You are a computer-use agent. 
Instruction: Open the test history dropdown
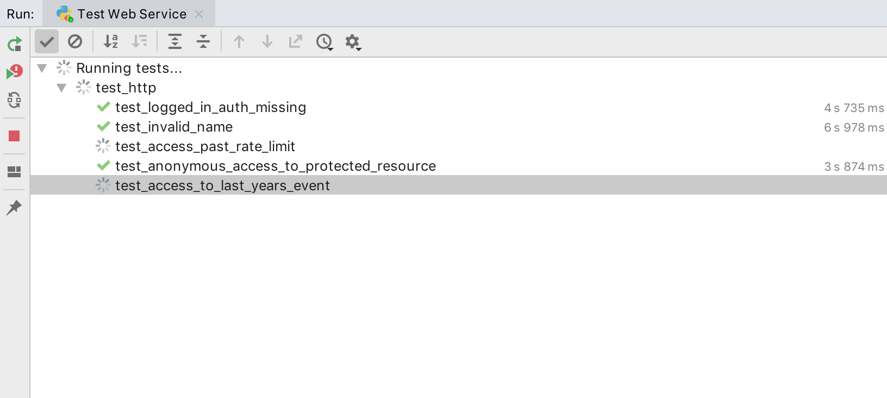pos(324,42)
